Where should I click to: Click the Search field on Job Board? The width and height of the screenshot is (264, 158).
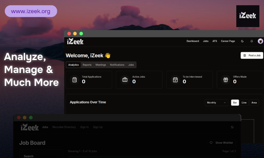41,156
